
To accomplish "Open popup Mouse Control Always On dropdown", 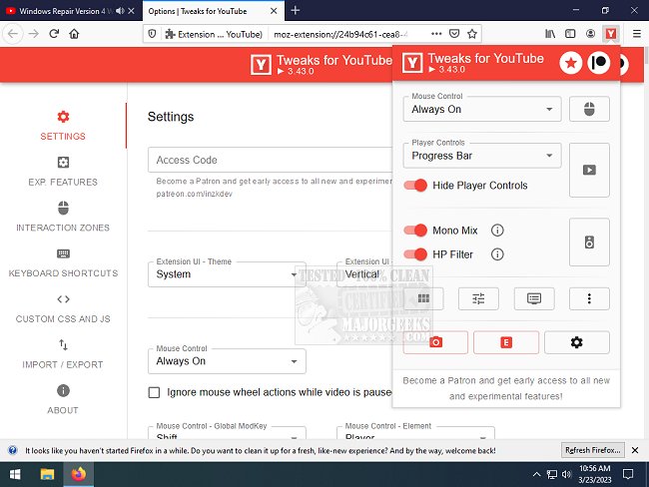I will pos(482,109).
